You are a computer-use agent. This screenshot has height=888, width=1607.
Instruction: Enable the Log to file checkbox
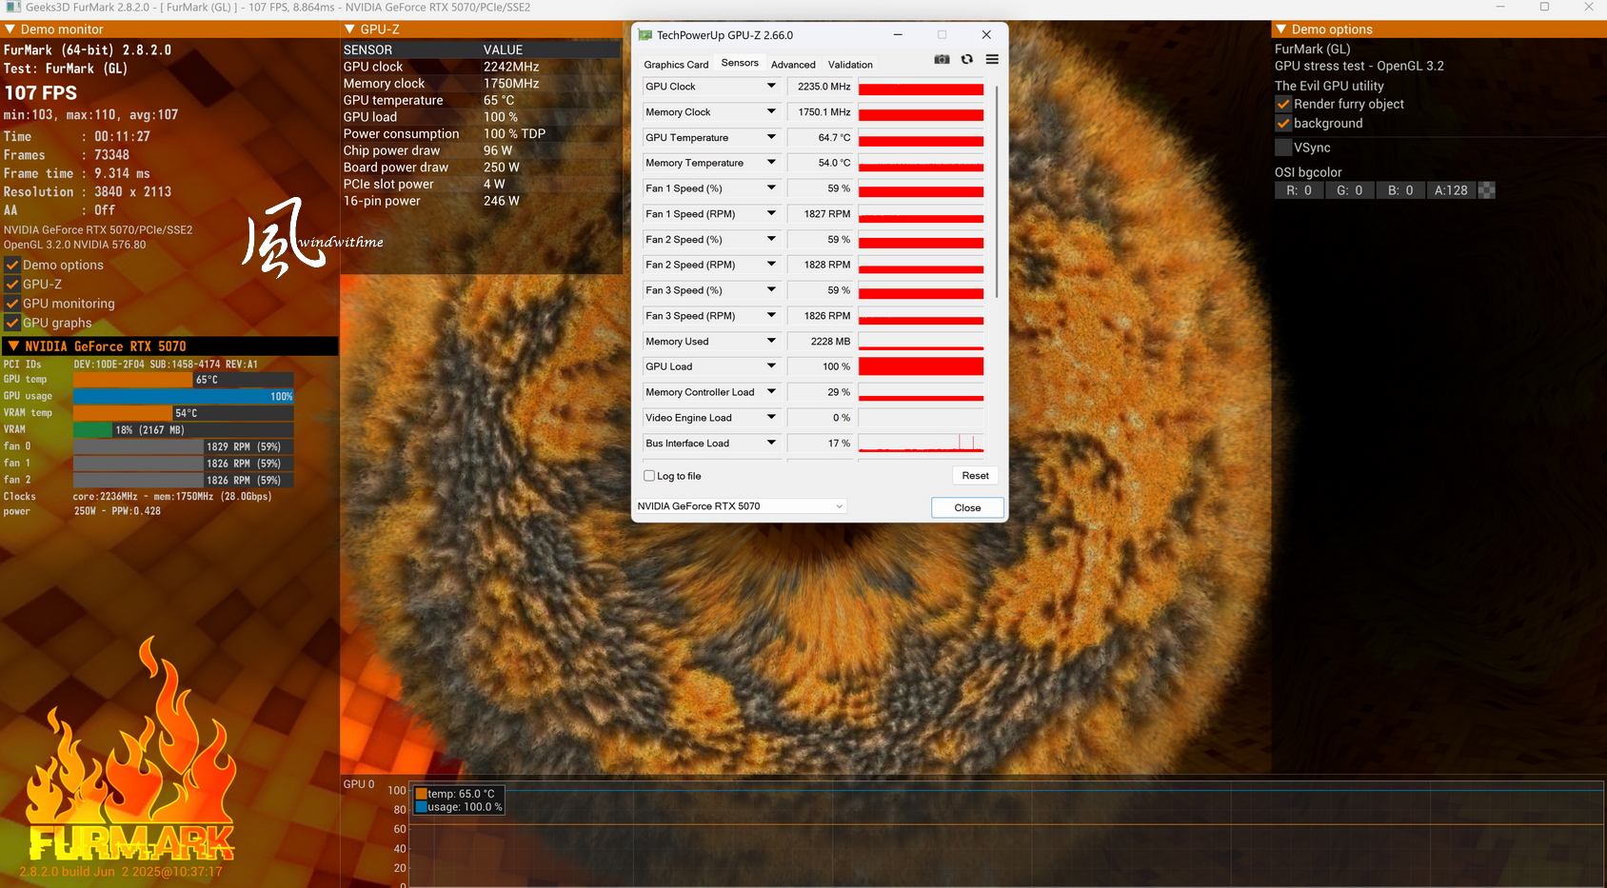pyautogui.click(x=649, y=476)
